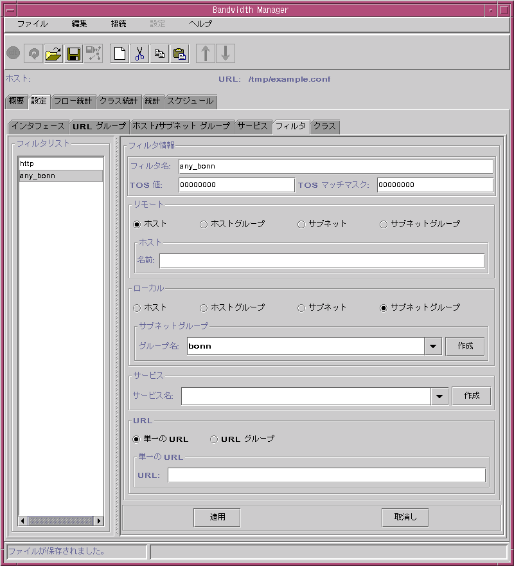
Task: Open the URL グループ sub-tab
Action: coord(99,127)
